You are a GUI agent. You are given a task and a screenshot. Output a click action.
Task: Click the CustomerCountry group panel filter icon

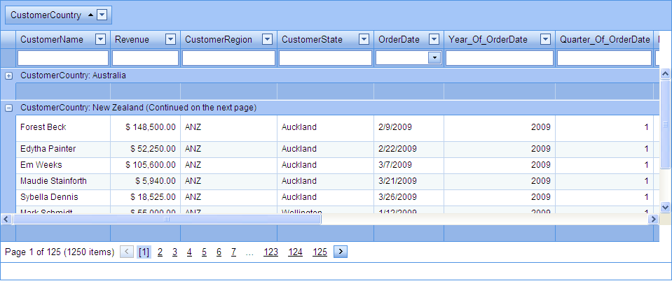102,15
